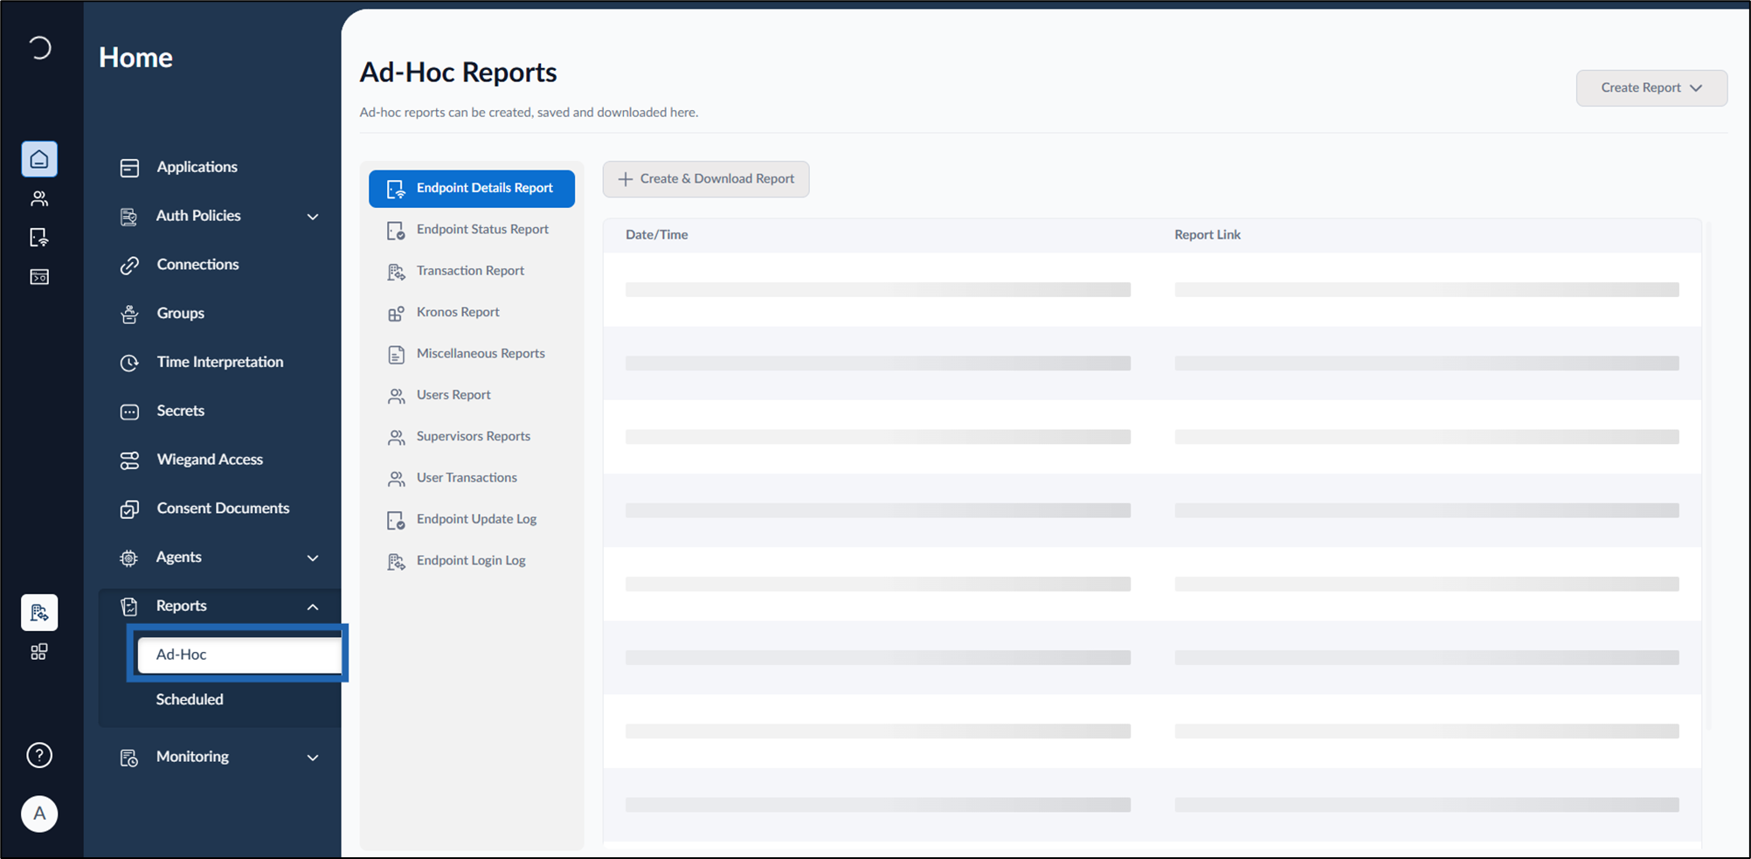Click the Transaction Report icon
The width and height of the screenshot is (1751, 859).
396,272
